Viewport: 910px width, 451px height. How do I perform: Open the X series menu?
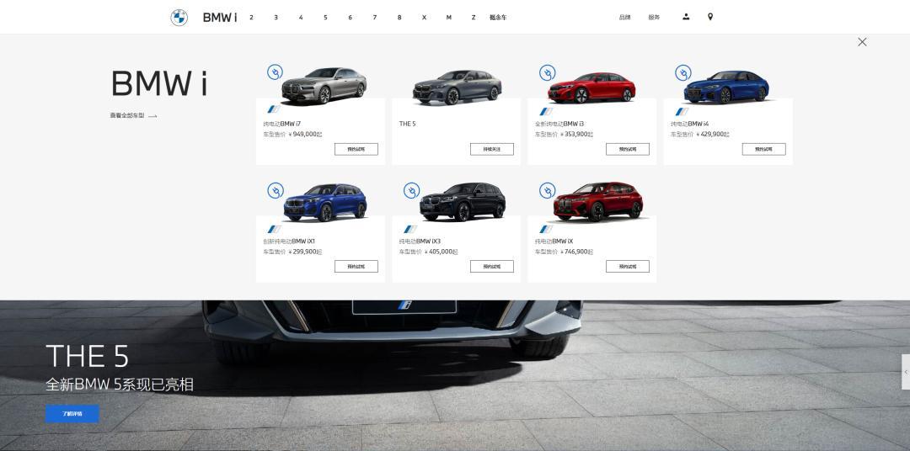pos(424,18)
